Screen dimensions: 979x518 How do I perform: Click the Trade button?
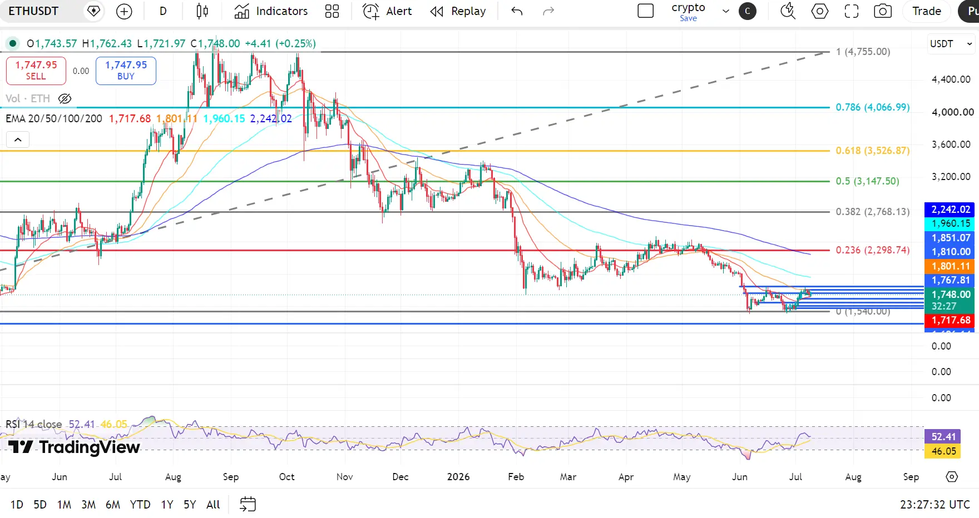pos(927,11)
